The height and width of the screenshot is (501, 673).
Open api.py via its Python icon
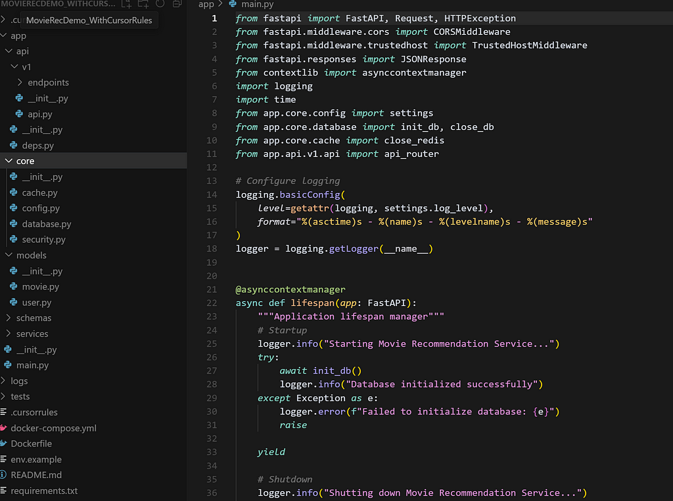[x=19, y=114]
